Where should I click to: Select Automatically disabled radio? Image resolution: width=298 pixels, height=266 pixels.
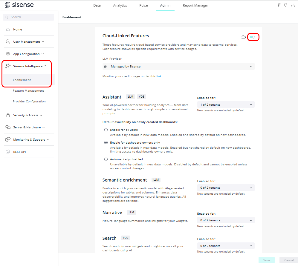(x=106, y=159)
